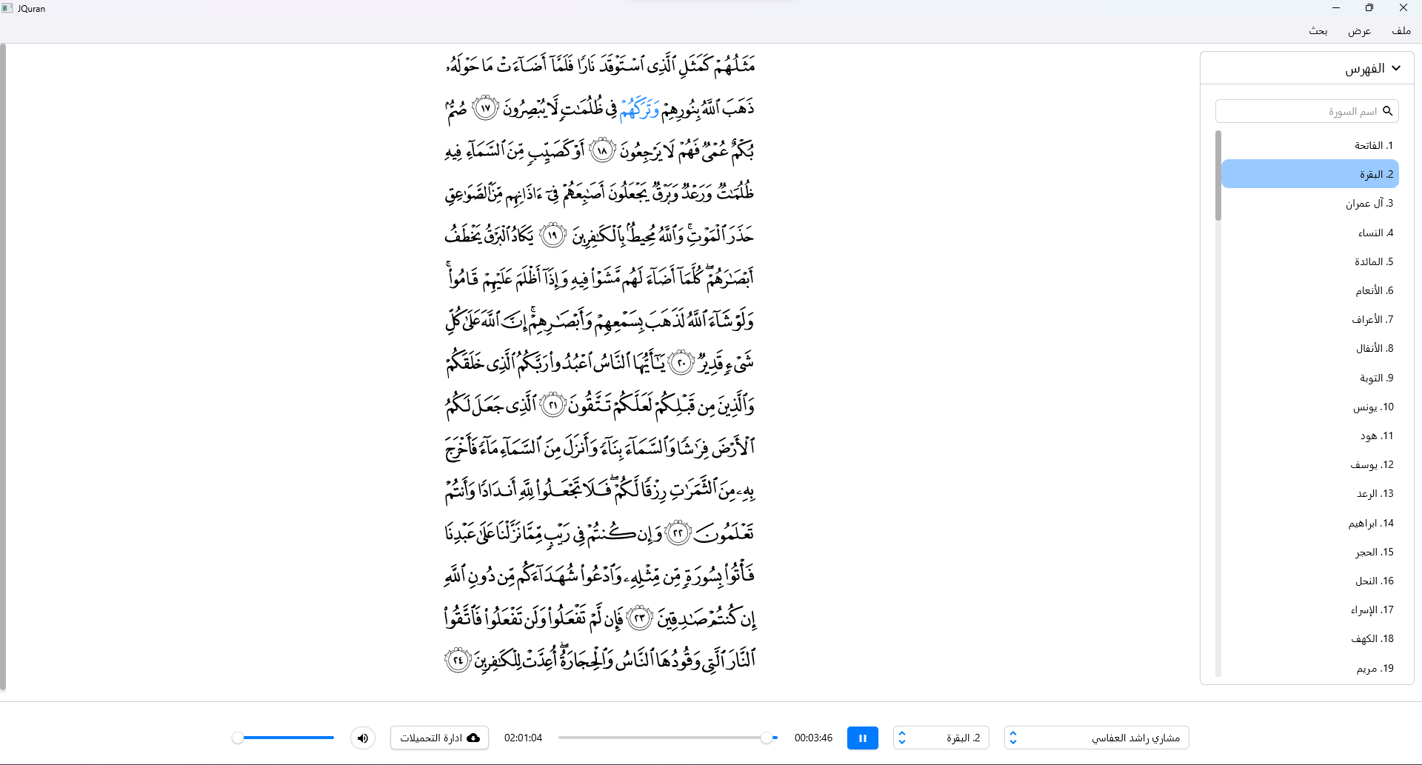Click the elapsed time 00:03:46
Image resolution: width=1422 pixels, height=765 pixels.
coord(813,738)
